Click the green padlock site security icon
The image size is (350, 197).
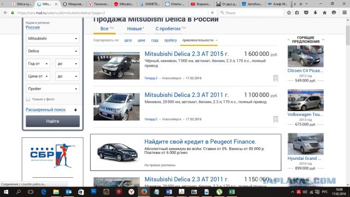[13, 13]
